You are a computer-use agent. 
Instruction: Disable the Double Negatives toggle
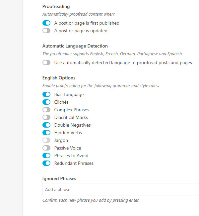point(46,125)
